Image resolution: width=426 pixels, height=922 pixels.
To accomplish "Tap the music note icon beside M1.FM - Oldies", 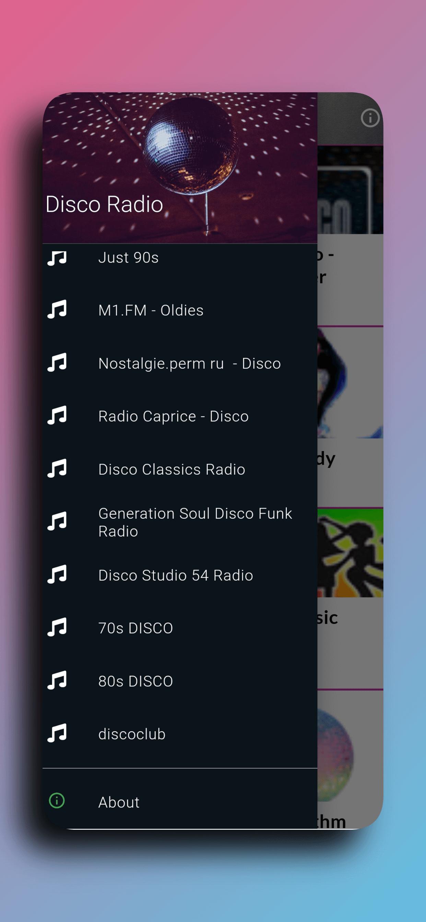I will click(57, 310).
